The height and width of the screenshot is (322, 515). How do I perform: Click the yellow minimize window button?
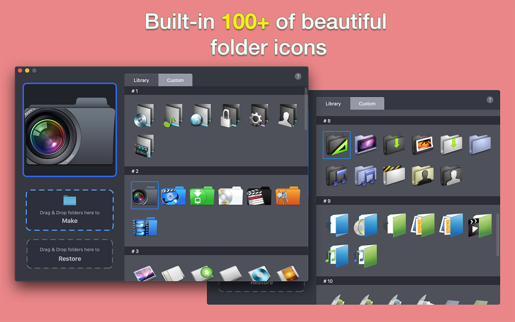(27, 70)
